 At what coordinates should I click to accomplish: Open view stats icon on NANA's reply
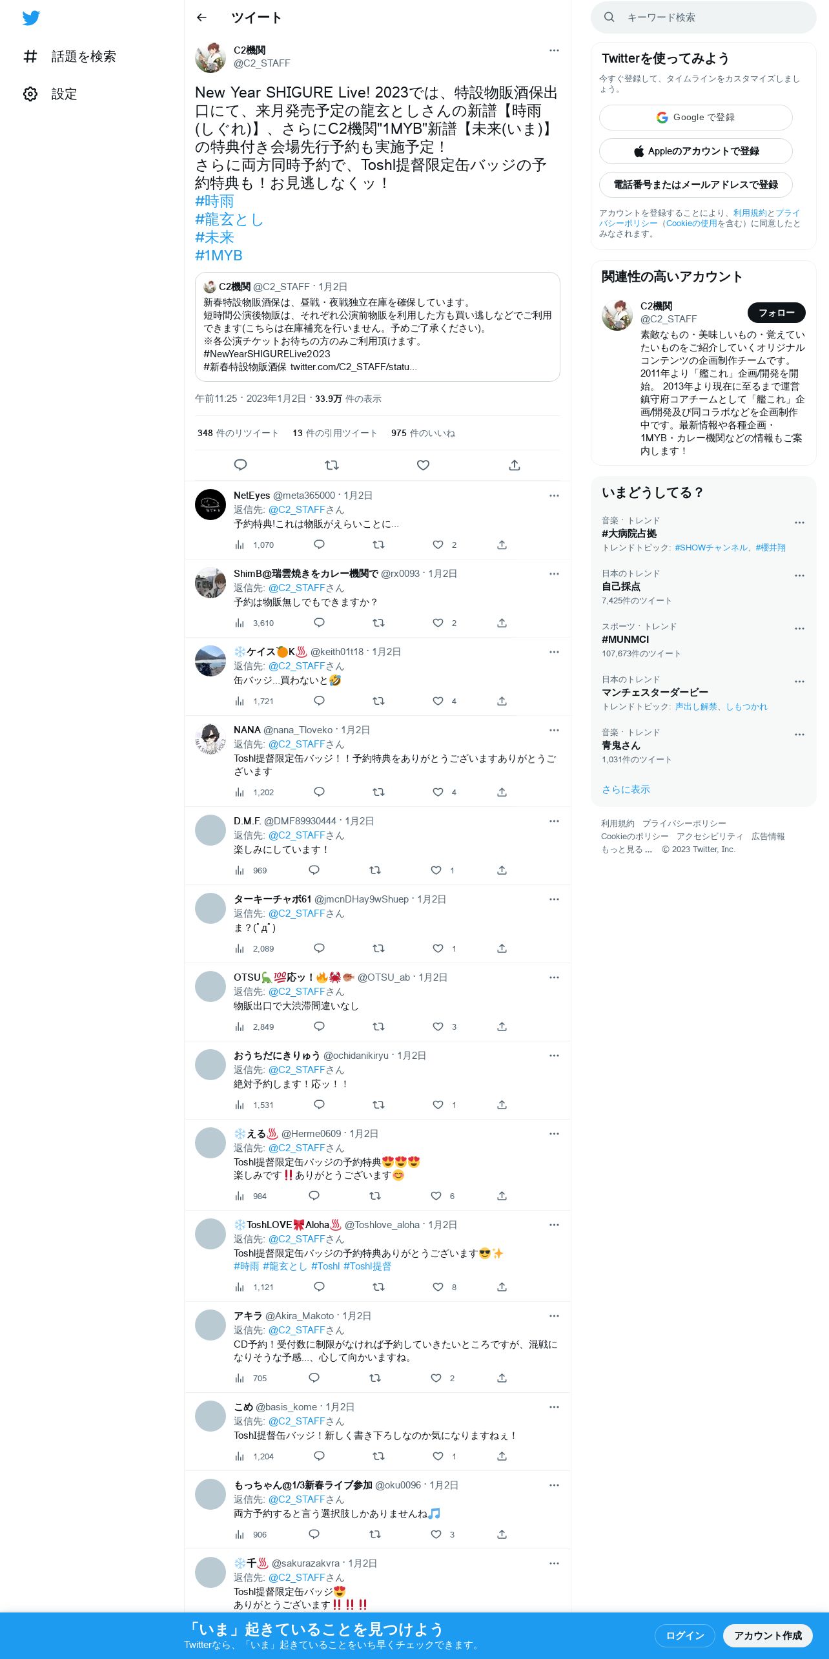(x=240, y=792)
